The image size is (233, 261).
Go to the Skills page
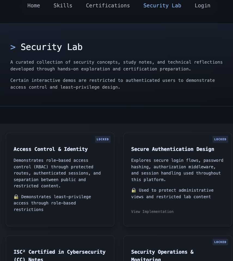(x=63, y=6)
